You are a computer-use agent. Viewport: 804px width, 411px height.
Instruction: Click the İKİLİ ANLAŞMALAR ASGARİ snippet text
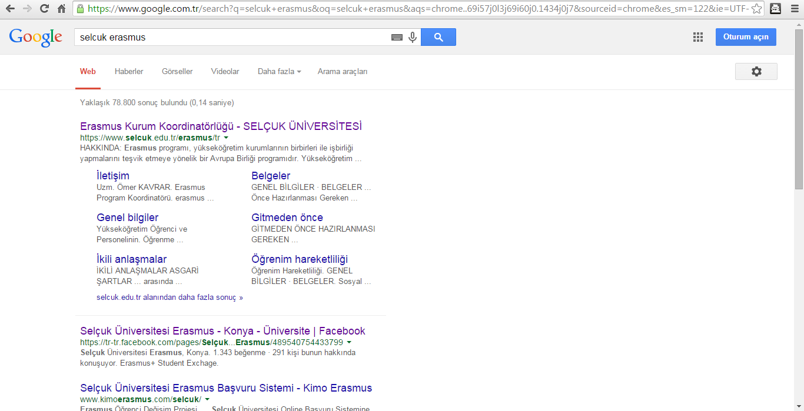(x=148, y=276)
